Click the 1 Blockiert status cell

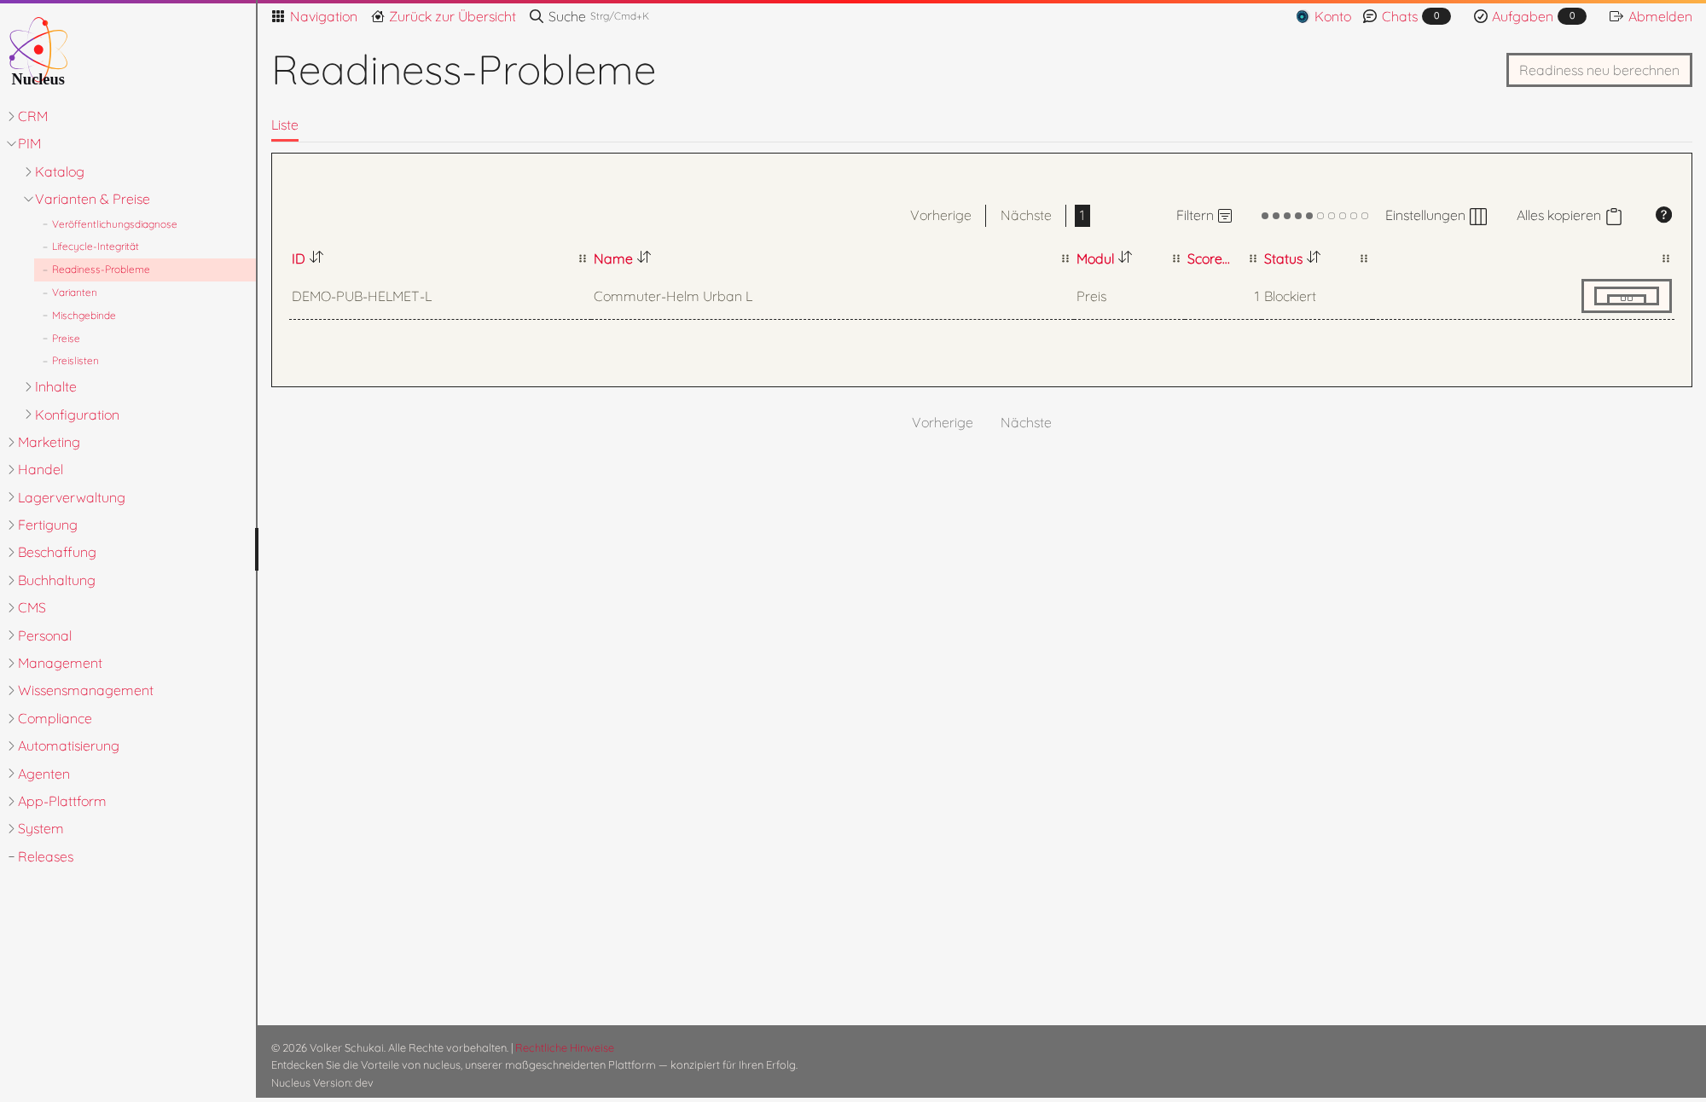1285,297
